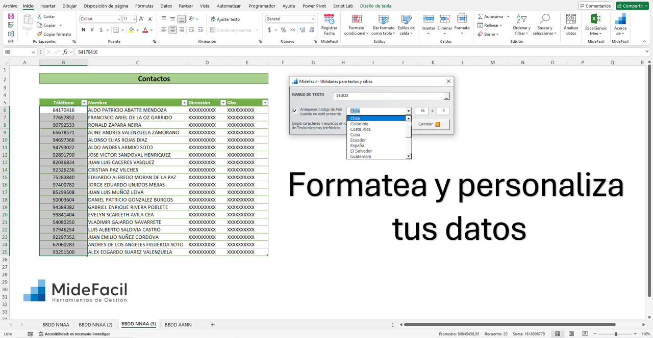Open the Nombre column filter dropdown
The image size is (653, 338).
click(x=184, y=103)
